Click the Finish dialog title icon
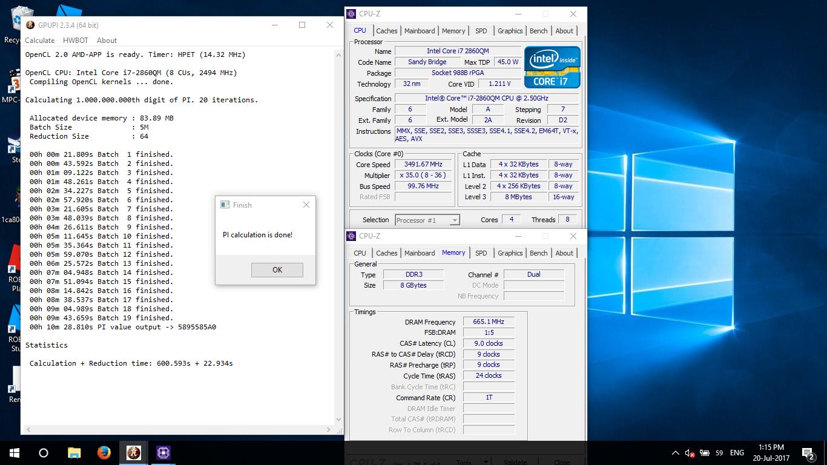 tap(225, 205)
